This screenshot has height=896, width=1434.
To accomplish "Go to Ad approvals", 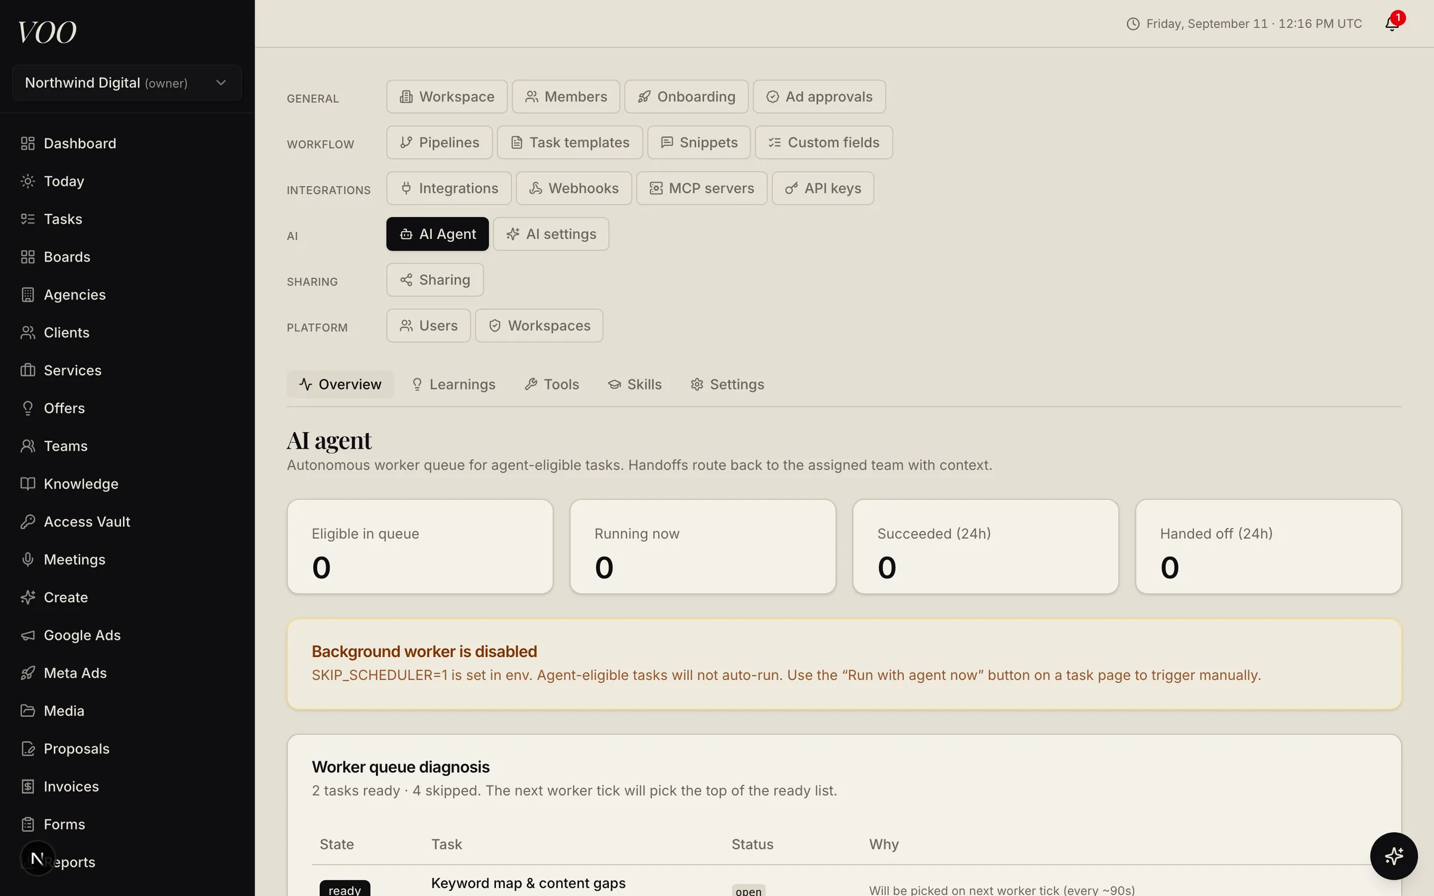I will [819, 97].
